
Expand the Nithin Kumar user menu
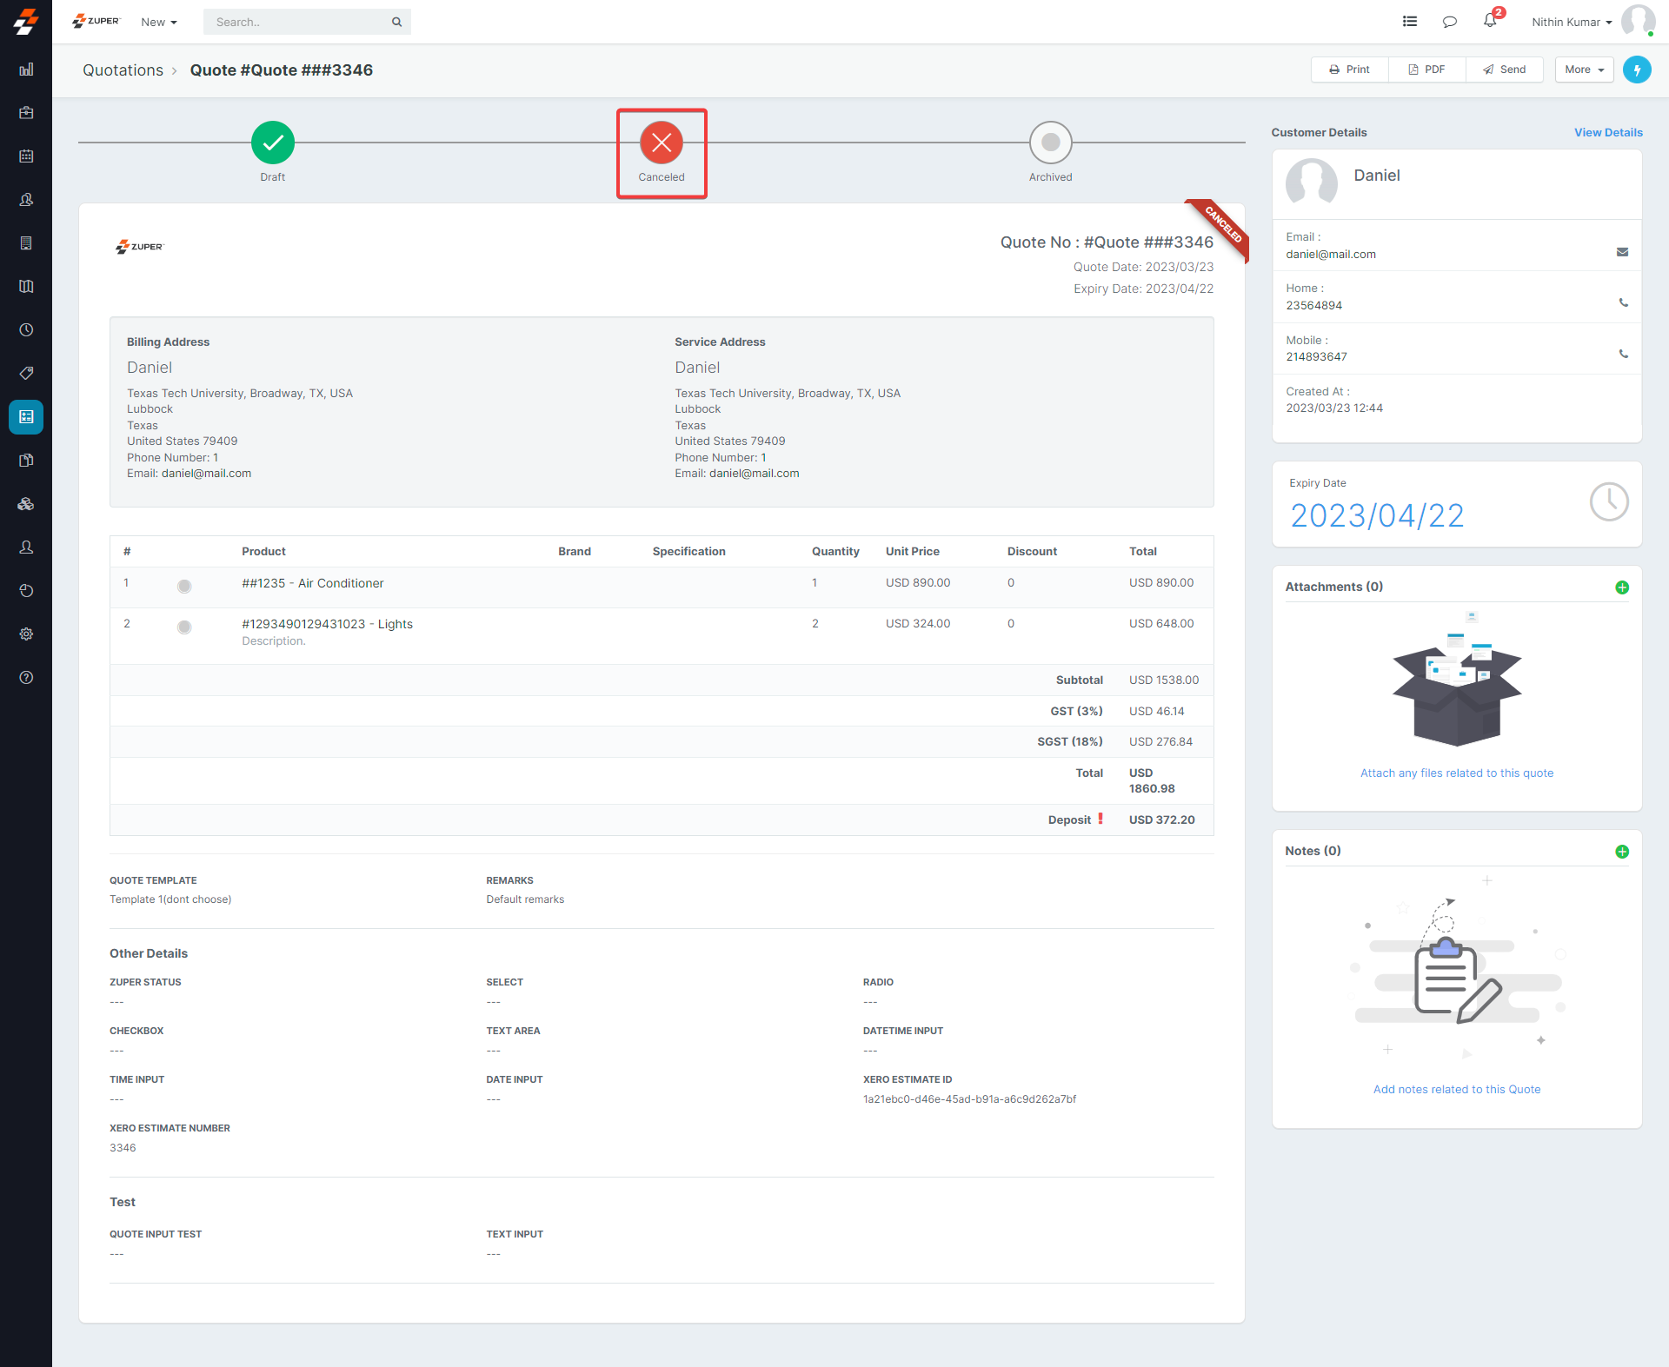pos(1572,22)
